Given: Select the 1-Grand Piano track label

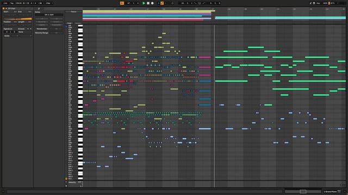Looking at the screenshot, I should coord(331,191).
